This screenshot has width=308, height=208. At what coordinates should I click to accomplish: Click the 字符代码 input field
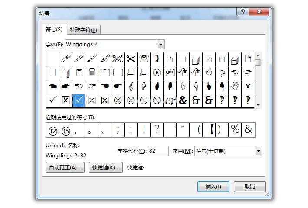[158, 151]
